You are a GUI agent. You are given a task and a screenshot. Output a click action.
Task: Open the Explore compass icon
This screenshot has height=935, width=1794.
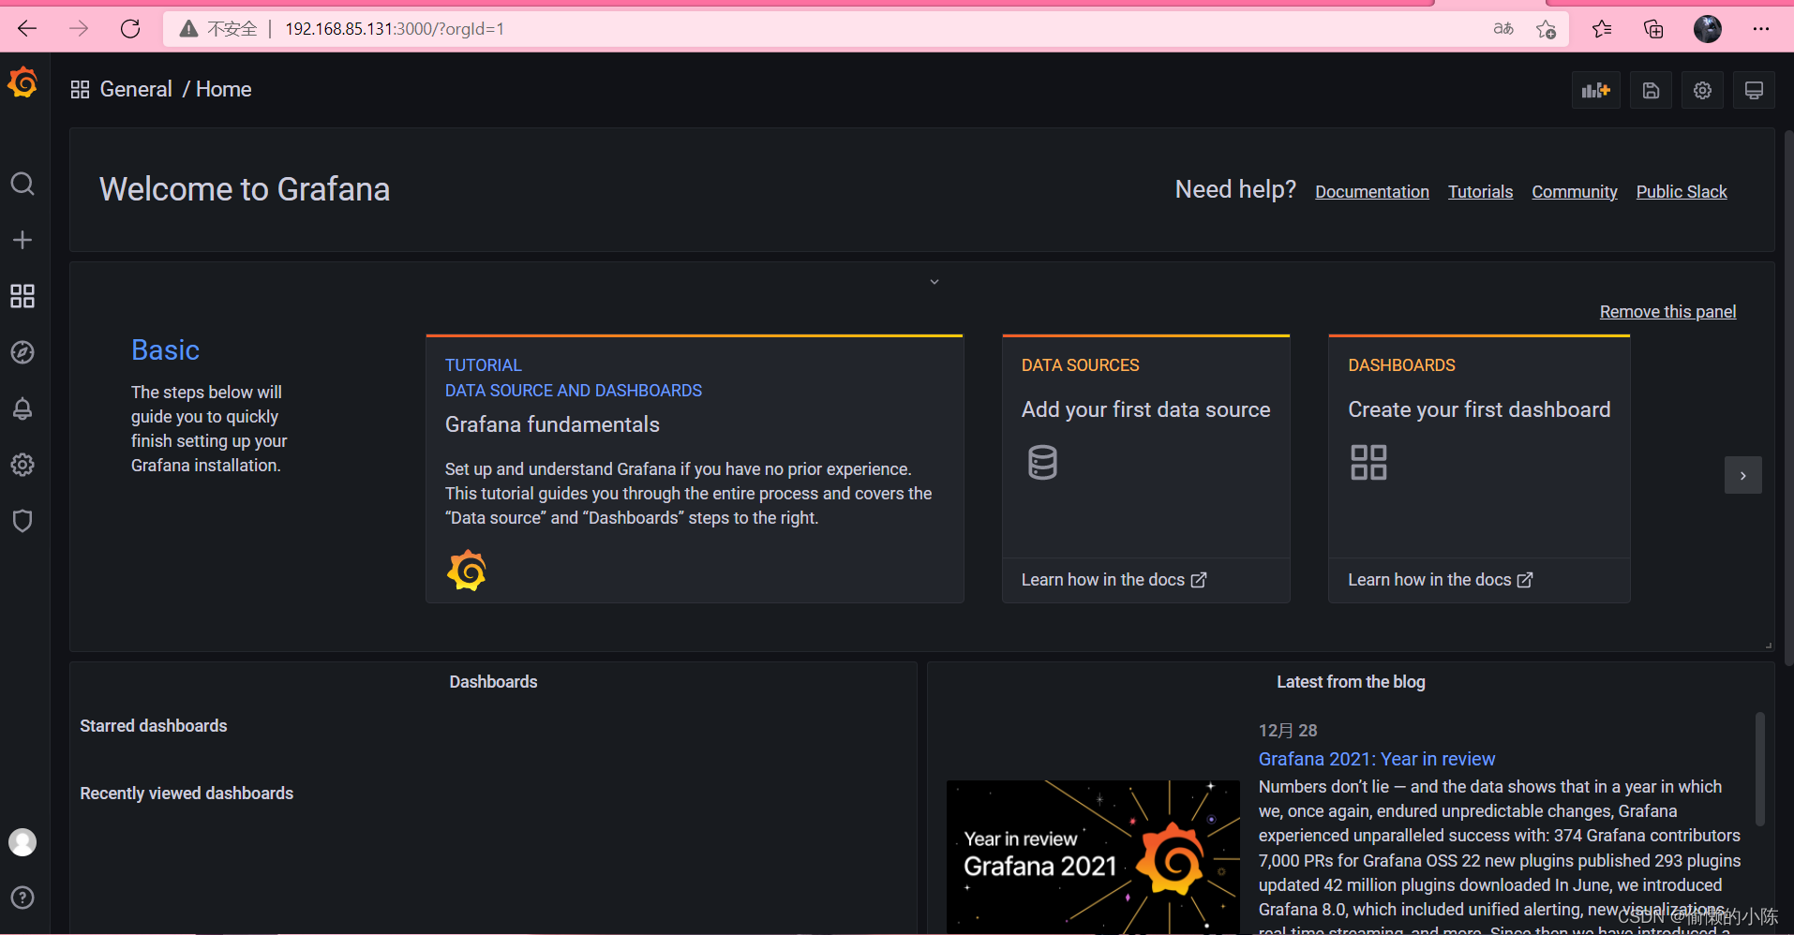(x=22, y=352)
